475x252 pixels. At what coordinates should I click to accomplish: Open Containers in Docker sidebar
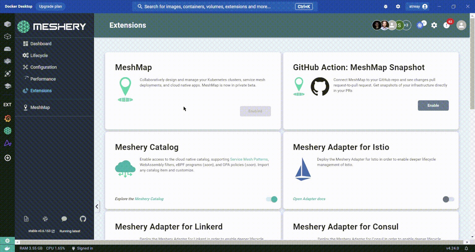click(x=7, y=24)
